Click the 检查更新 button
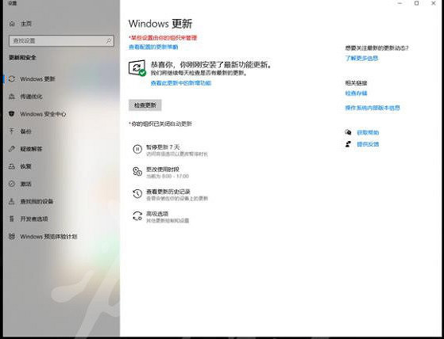 coord(145,105)
